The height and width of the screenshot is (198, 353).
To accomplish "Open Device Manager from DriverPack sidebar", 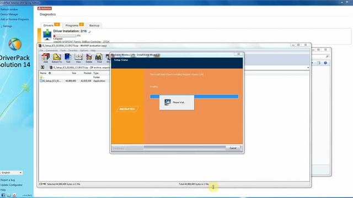I will tap(9, 14).
